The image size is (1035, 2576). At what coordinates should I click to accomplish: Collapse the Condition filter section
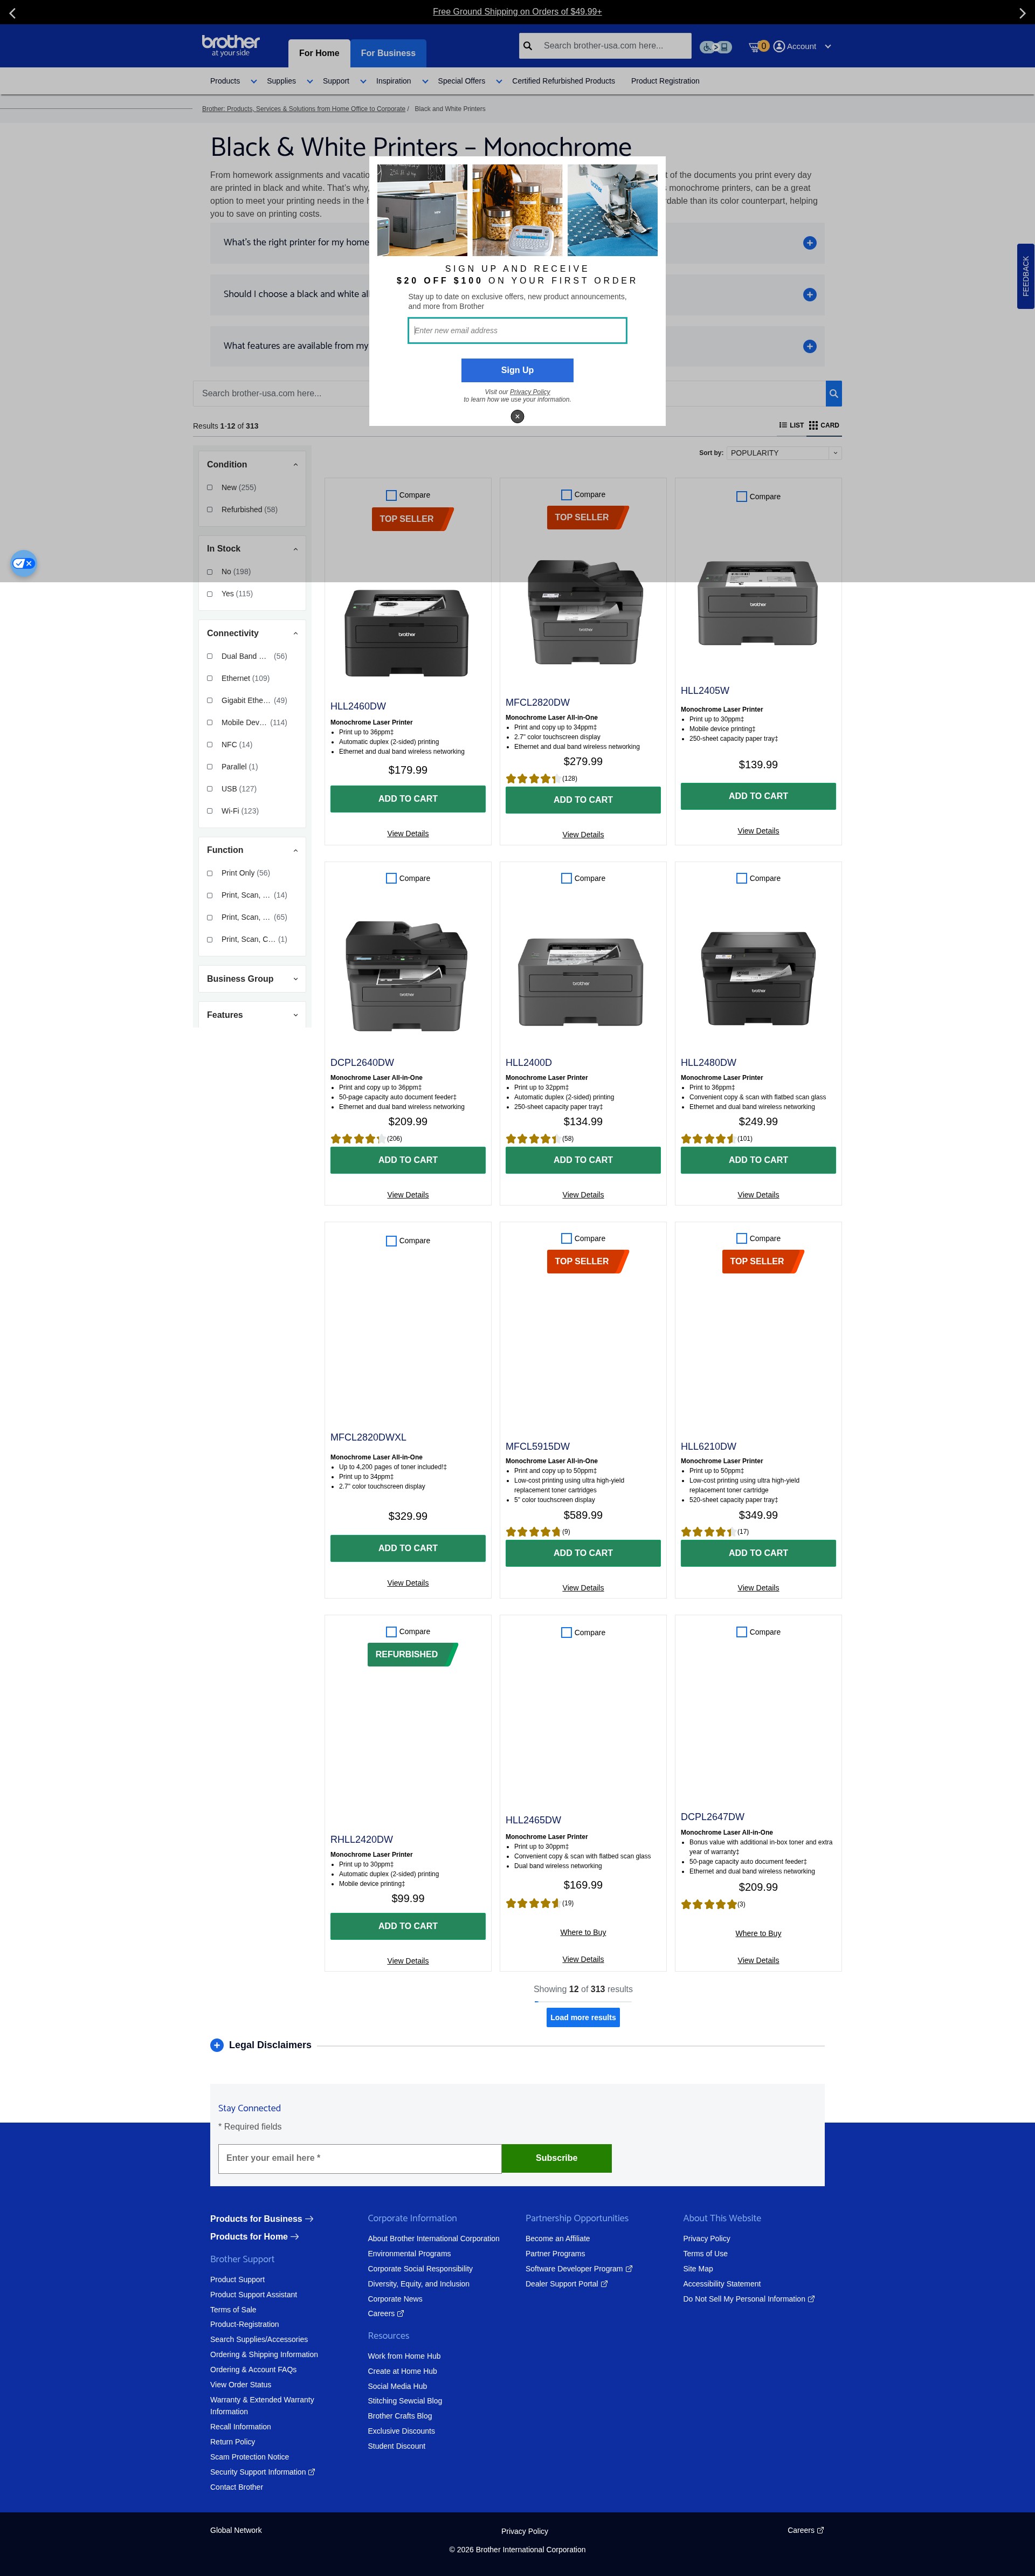pos(295,465)
